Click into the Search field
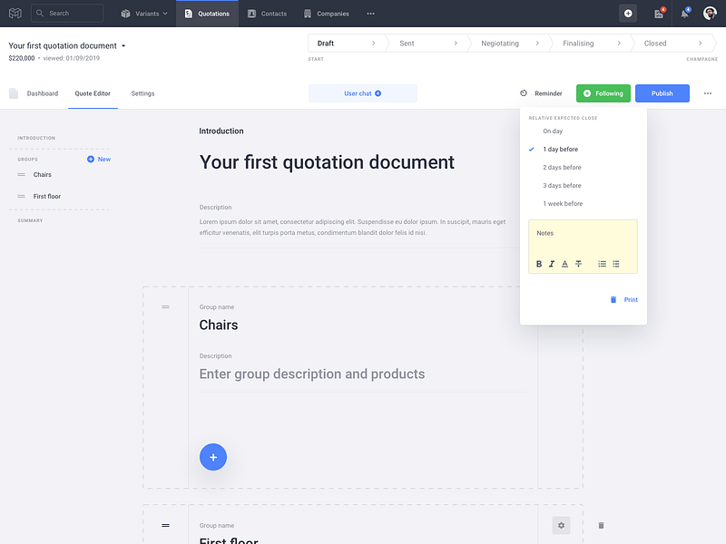 point(66,13)
